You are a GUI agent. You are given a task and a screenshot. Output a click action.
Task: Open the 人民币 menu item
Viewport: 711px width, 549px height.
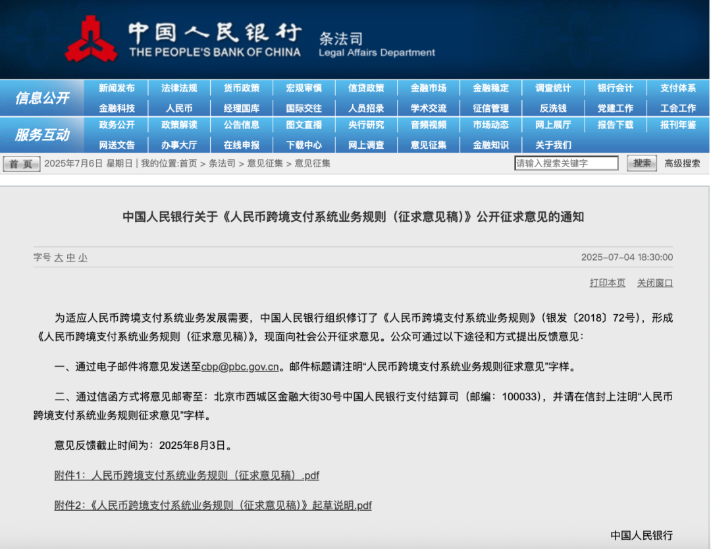pos(179,109)
